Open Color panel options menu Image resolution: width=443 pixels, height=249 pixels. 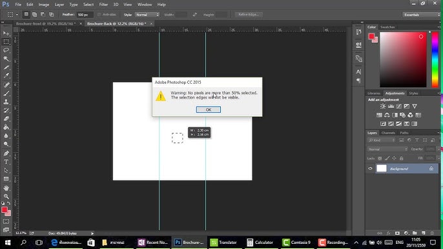point(438,27)
